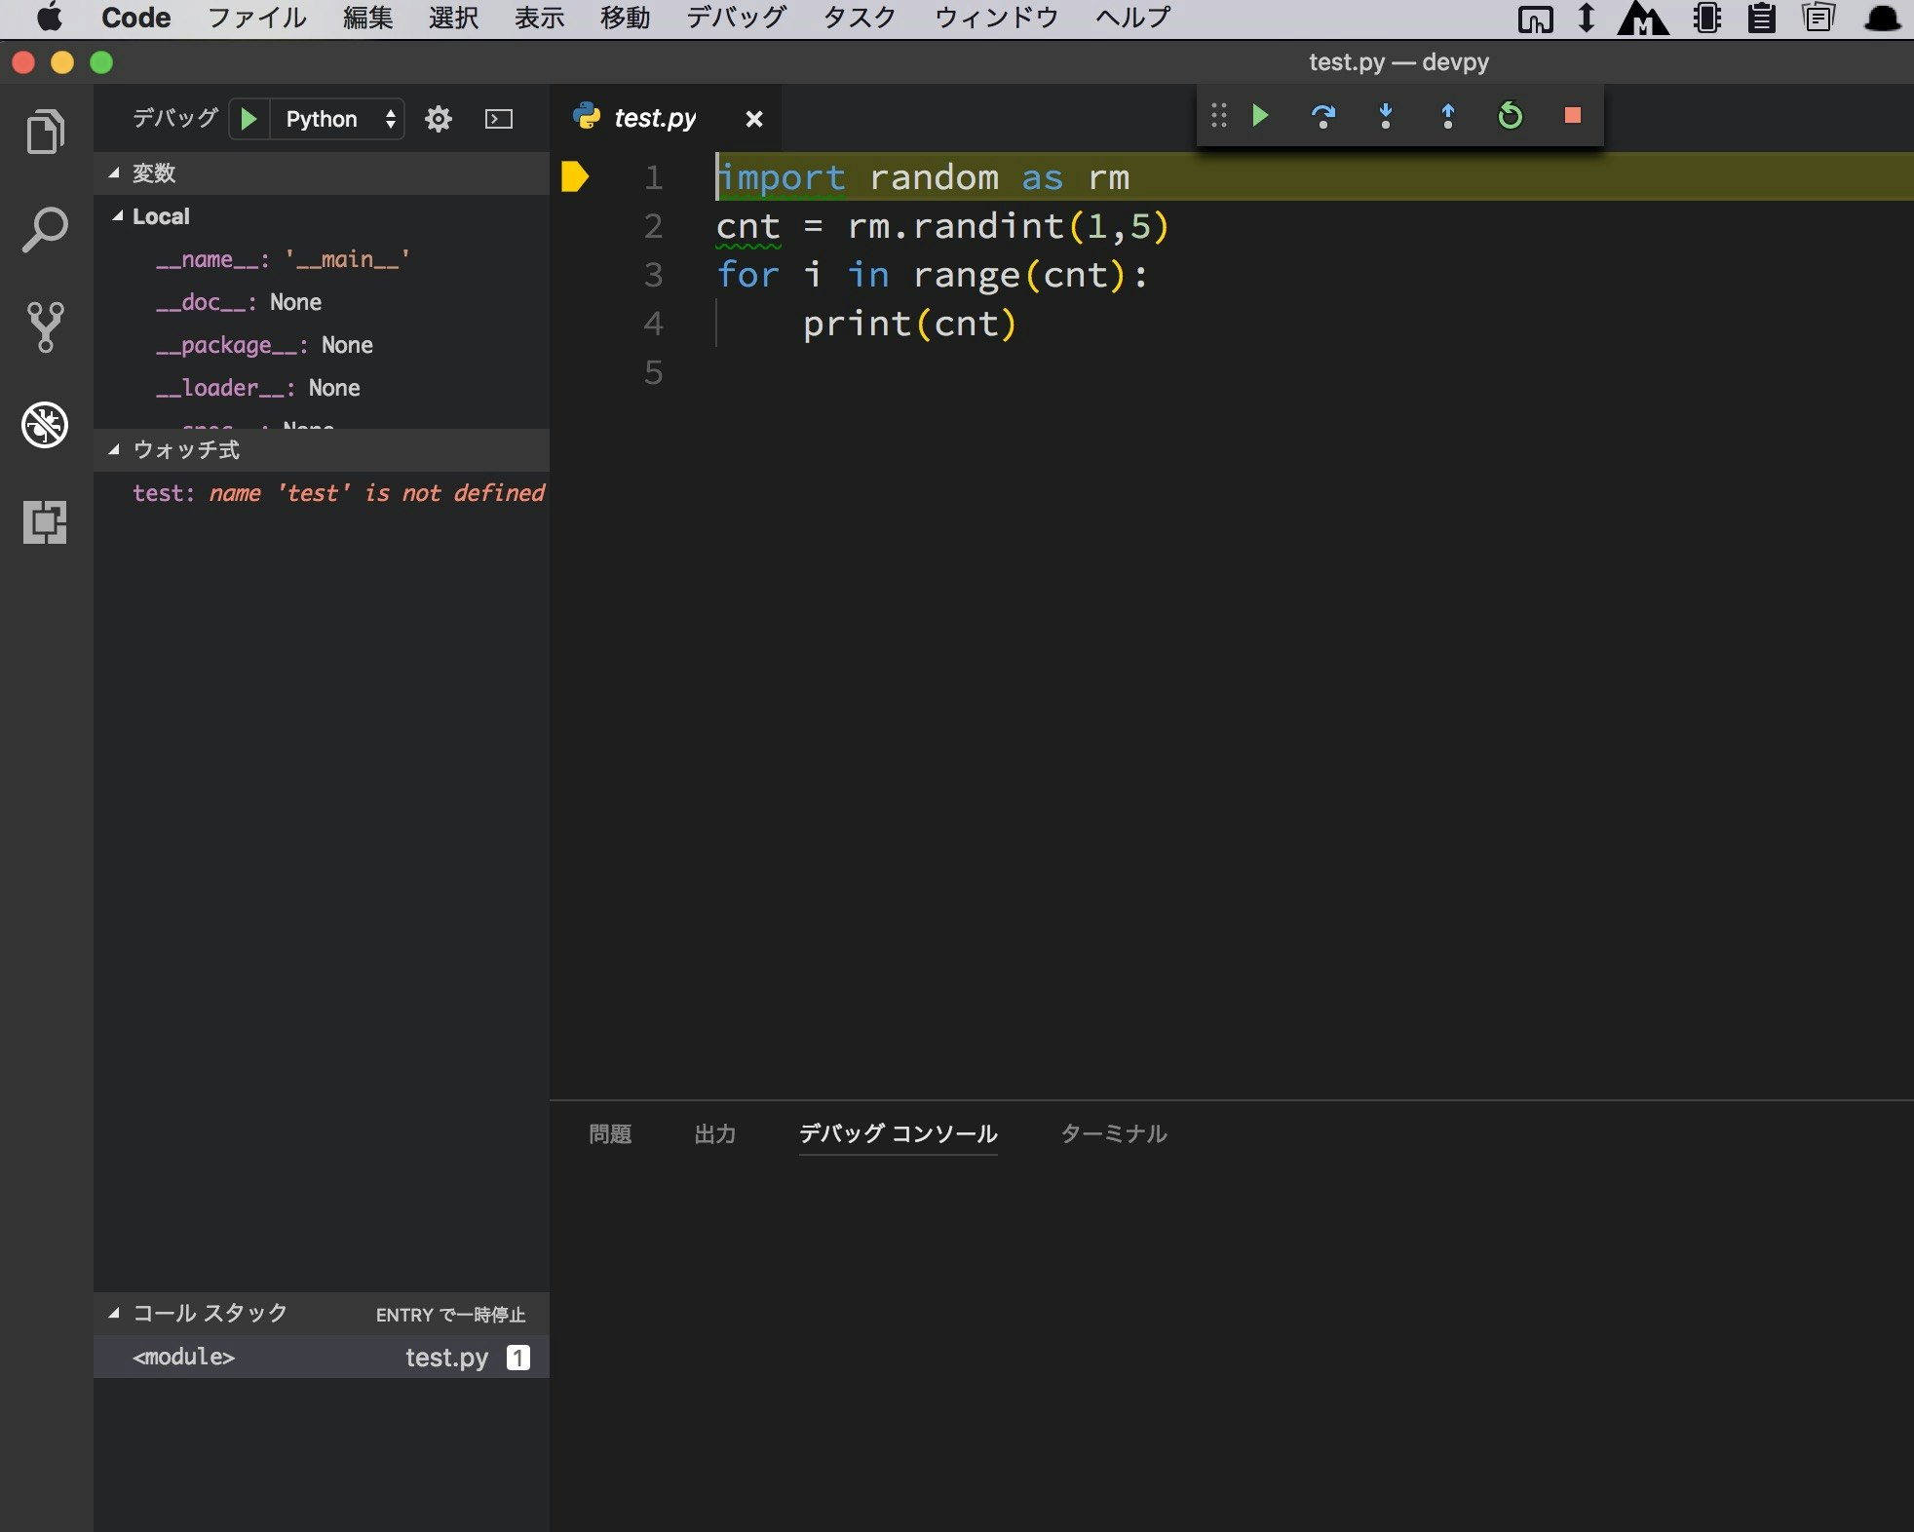Continue execution with floating toolbar play button
Viewport: 1914px width, 1532px height.
[1260, 116]
